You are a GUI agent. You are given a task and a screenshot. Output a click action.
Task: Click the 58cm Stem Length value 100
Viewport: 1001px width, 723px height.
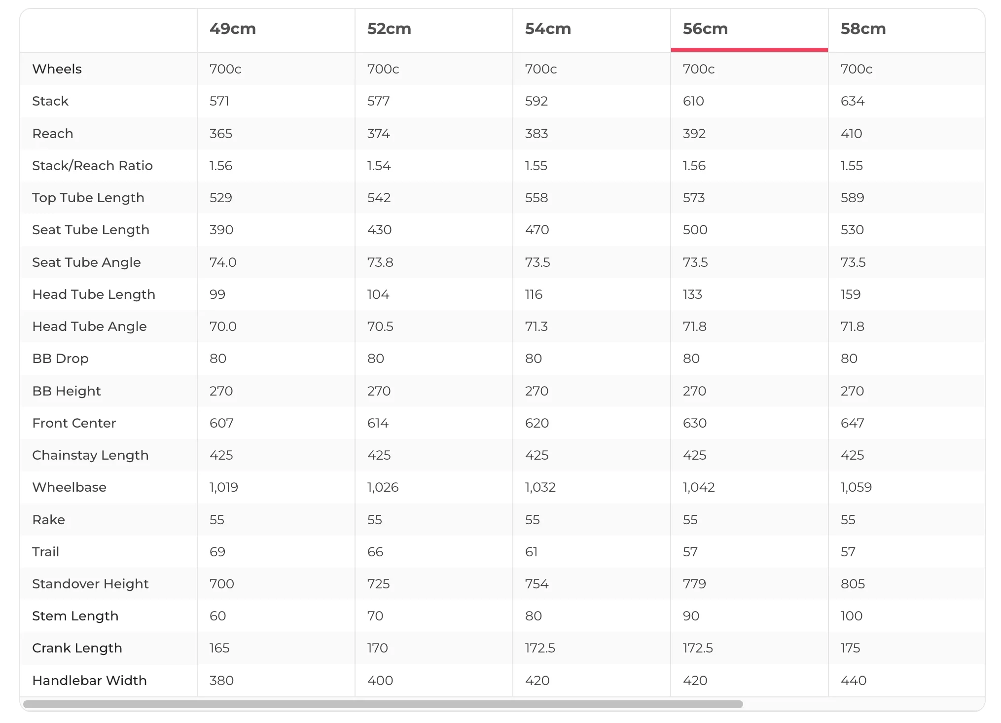852,616
